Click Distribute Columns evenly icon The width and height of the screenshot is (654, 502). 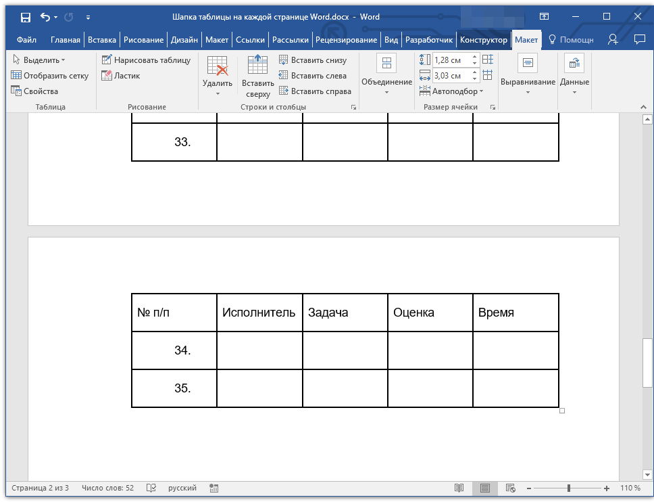(x=488, y=75)
